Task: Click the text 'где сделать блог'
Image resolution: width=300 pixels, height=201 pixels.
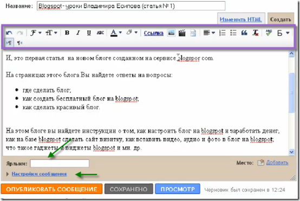Action: (47, 90)
